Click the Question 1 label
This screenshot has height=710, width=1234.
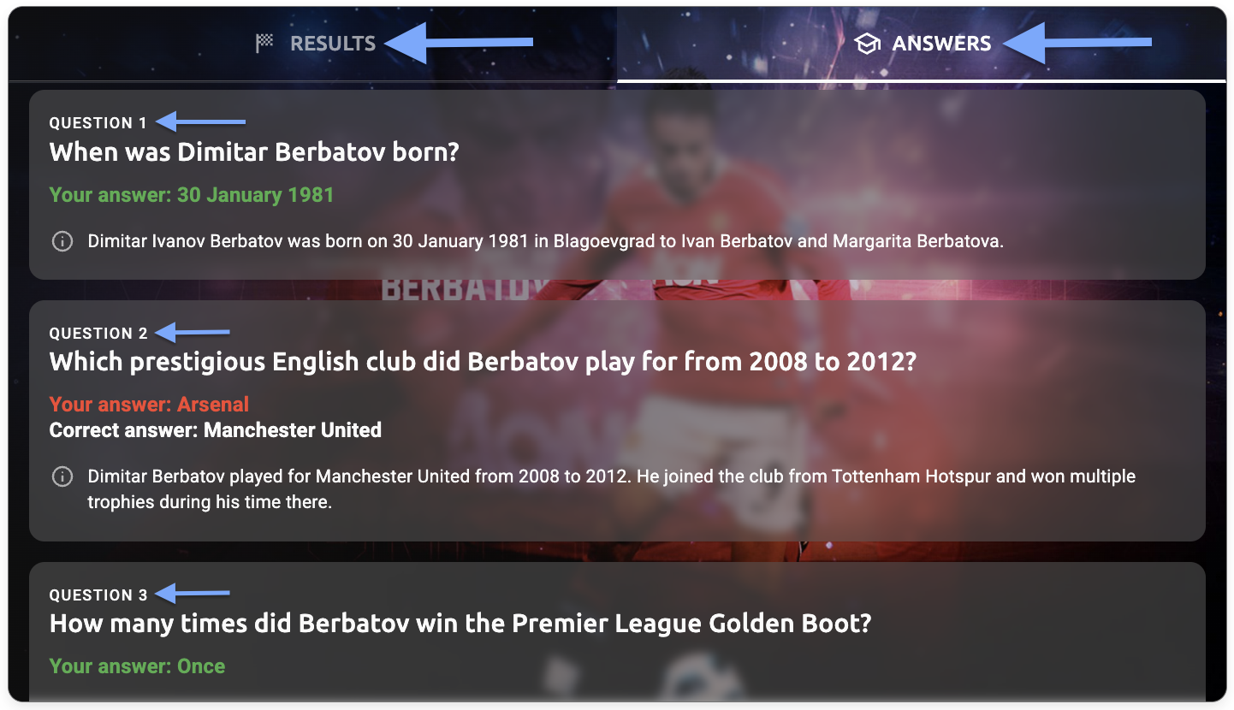pyautogui.click(x=98, y=123)
